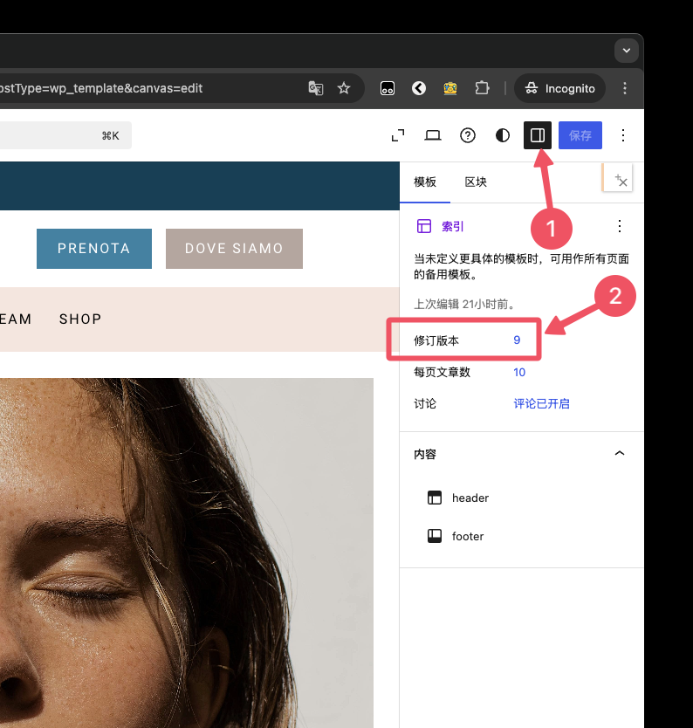The image size is (693, 728).
Task: Select the 模板 tab
Action: (425, 182)
